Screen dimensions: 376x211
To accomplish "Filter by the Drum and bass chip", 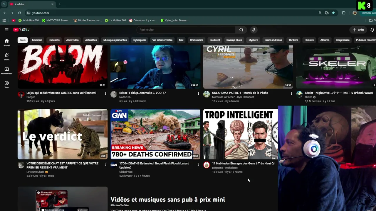I will [273, 40].
